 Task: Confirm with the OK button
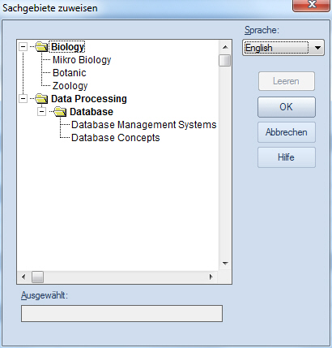coord(287,107)
